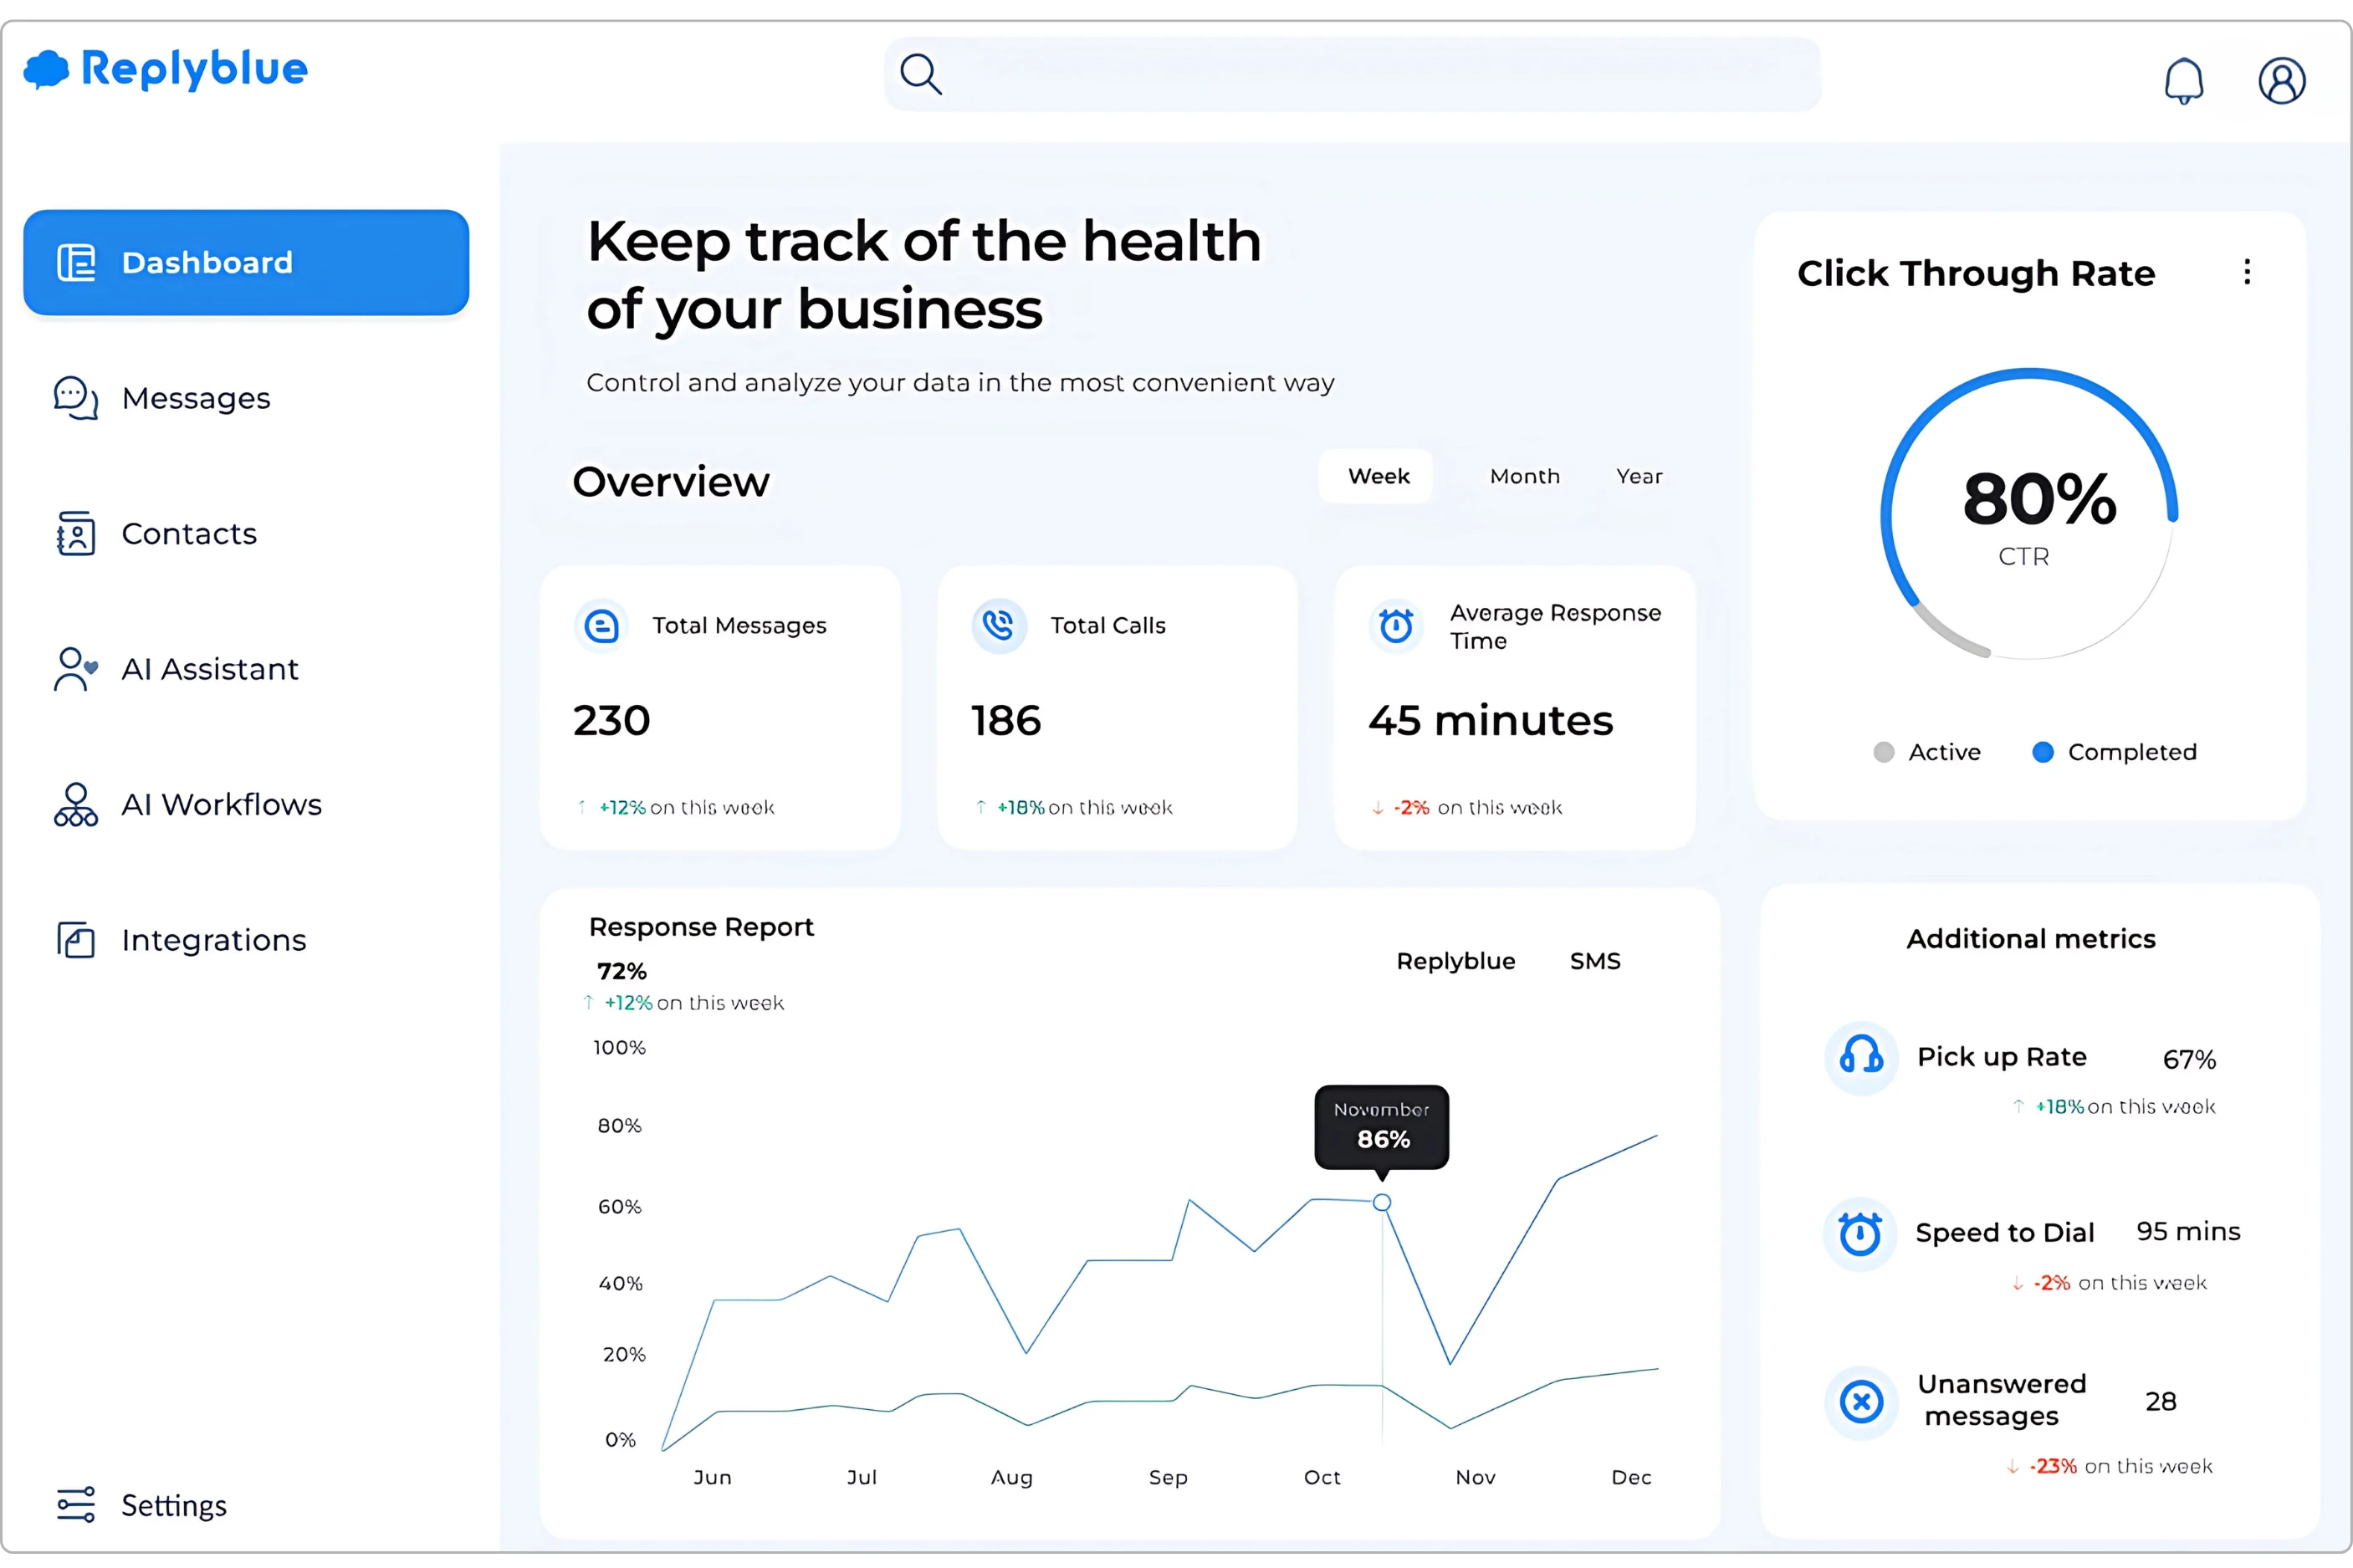Select the Year overview tab
The width and height of the screenshot is (2353, 1568).
pos(1639,477)
